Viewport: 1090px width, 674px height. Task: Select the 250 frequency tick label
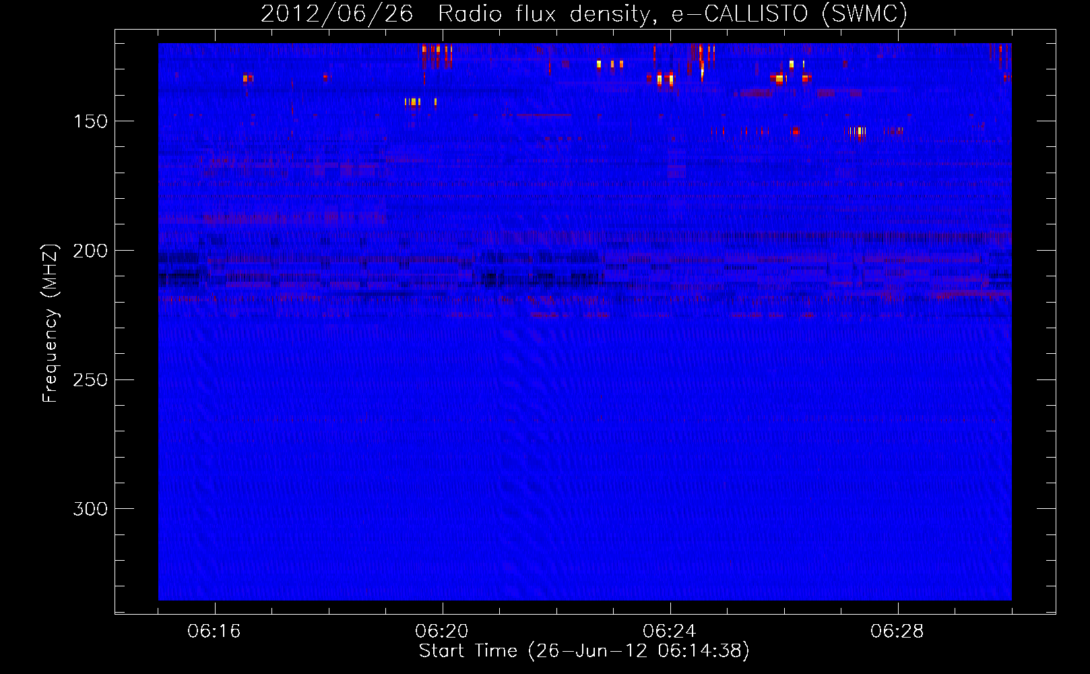click(x=90, y=380)
